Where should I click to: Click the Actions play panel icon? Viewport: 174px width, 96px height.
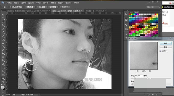pyautogui.click(x=126, y=14)
